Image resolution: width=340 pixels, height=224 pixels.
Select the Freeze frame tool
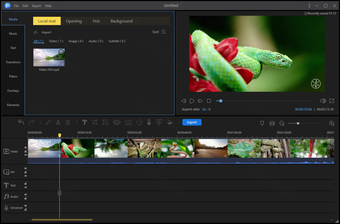click(128, 122)
